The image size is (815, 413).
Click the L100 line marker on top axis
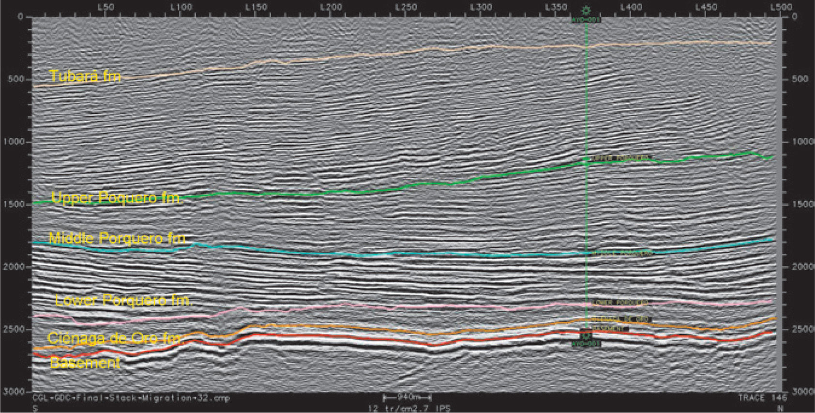pyautogui.click(x=181, y=7)
